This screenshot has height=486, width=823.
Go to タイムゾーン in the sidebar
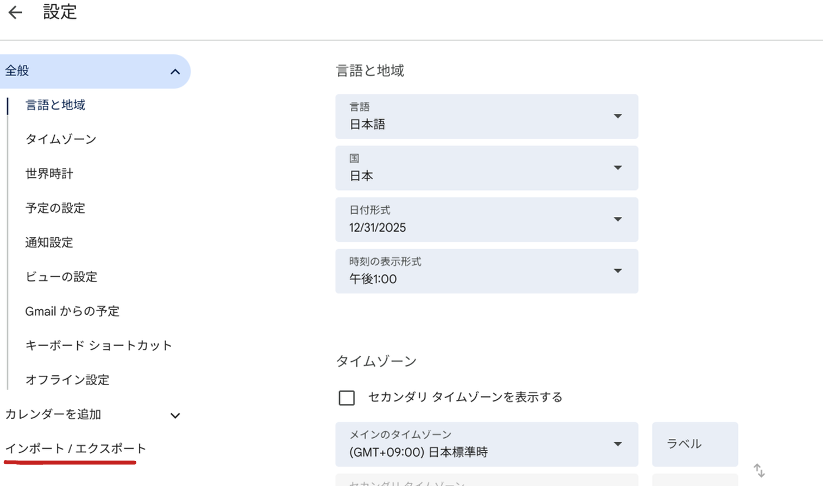[61, 139]
